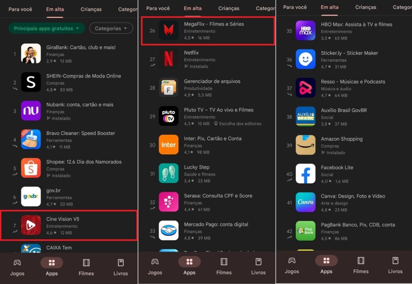Tap the HBO Max icon

[x=305, y=31]
